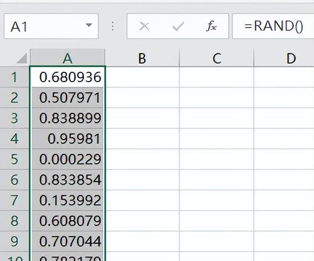Click the Name Box showing A1

pos(51,26)
